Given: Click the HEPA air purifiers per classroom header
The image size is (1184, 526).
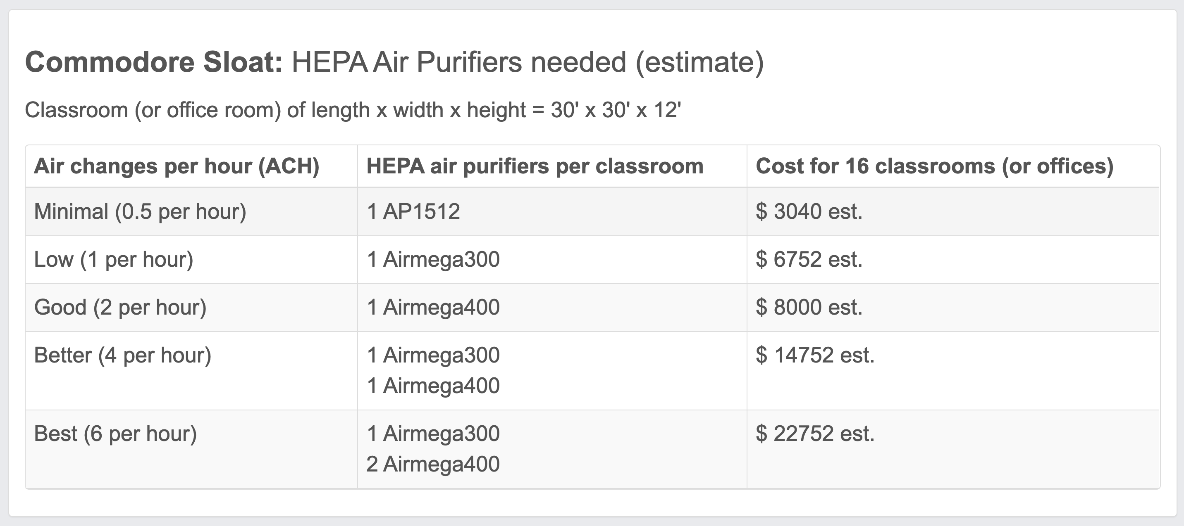Looking at the screenshot, I should (535, 166).
